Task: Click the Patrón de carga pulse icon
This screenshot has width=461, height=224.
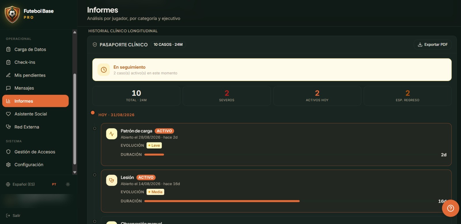Action: click(112, 134)
